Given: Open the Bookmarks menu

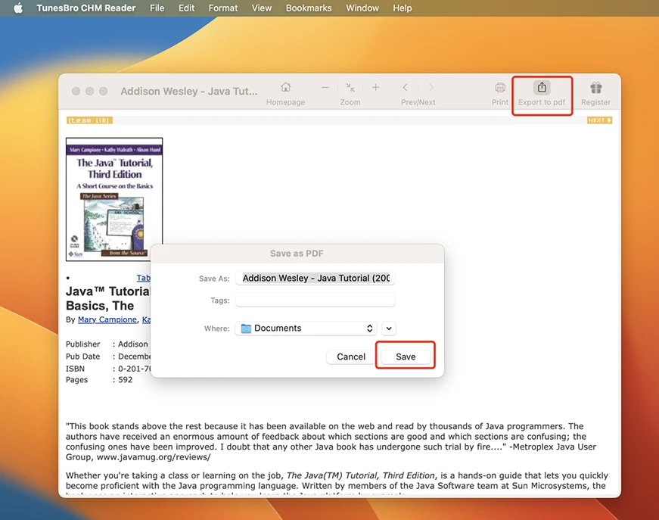Looking at the screenshot, I should 309,8.
